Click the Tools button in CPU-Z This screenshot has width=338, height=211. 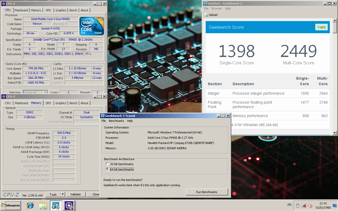(53, 194)
